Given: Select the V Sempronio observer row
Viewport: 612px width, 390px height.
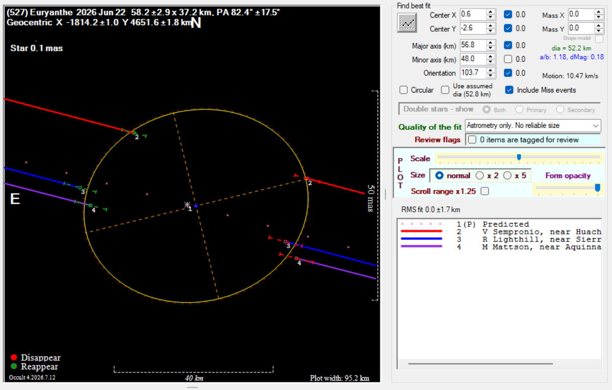Looking at the screenshot, I should click(x=499, y=232).
